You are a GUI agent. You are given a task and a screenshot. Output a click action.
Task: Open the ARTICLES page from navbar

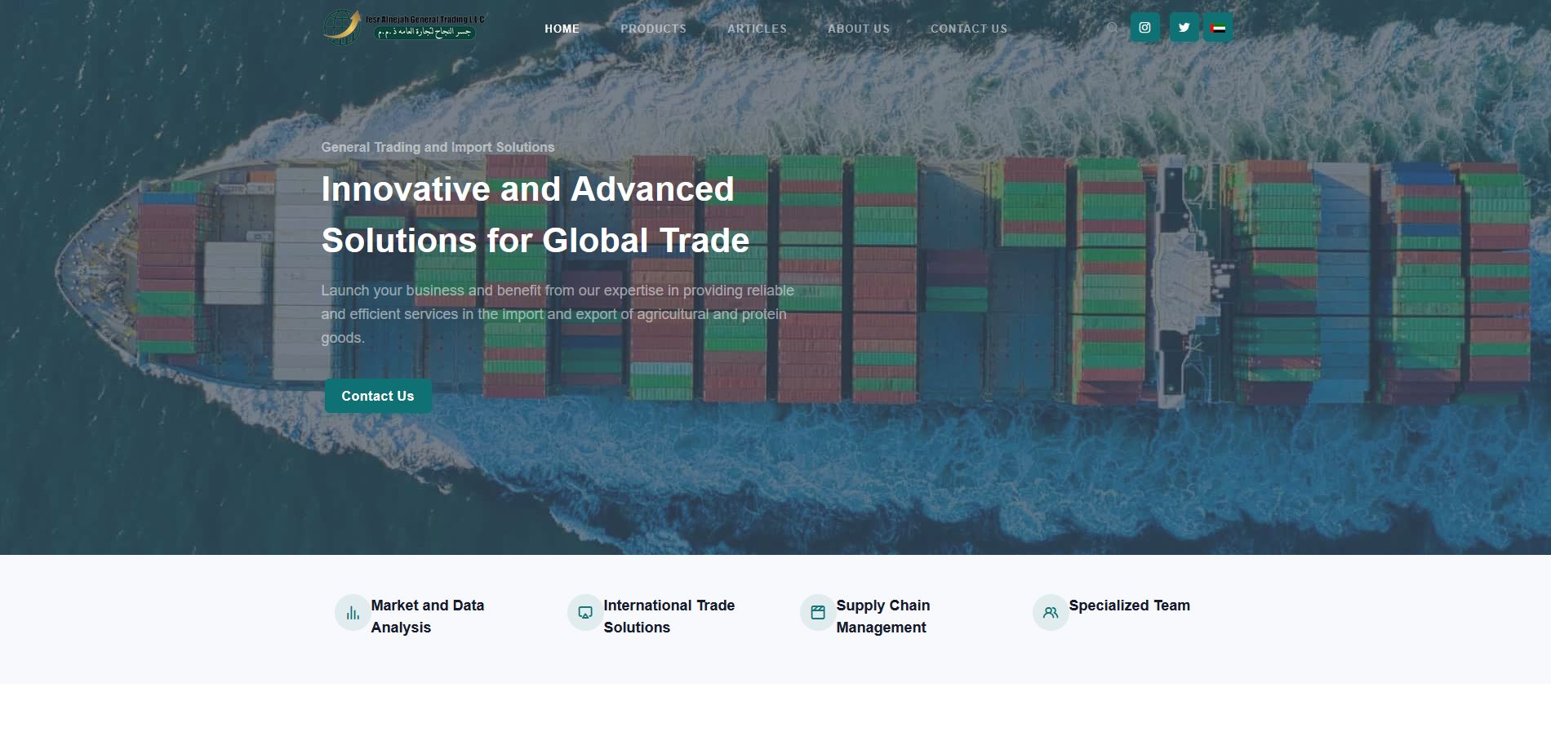tap(757, 29)
